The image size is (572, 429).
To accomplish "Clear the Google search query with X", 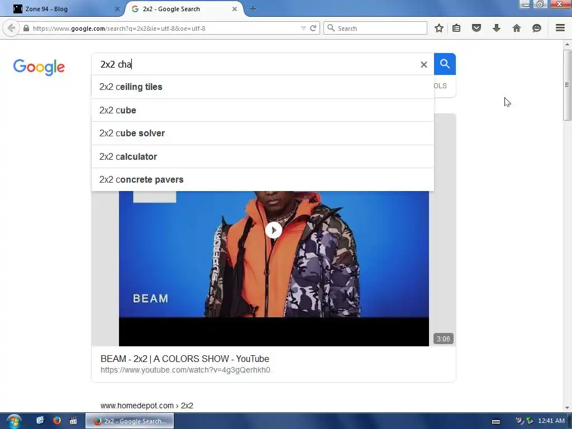I will click(423, 65).
